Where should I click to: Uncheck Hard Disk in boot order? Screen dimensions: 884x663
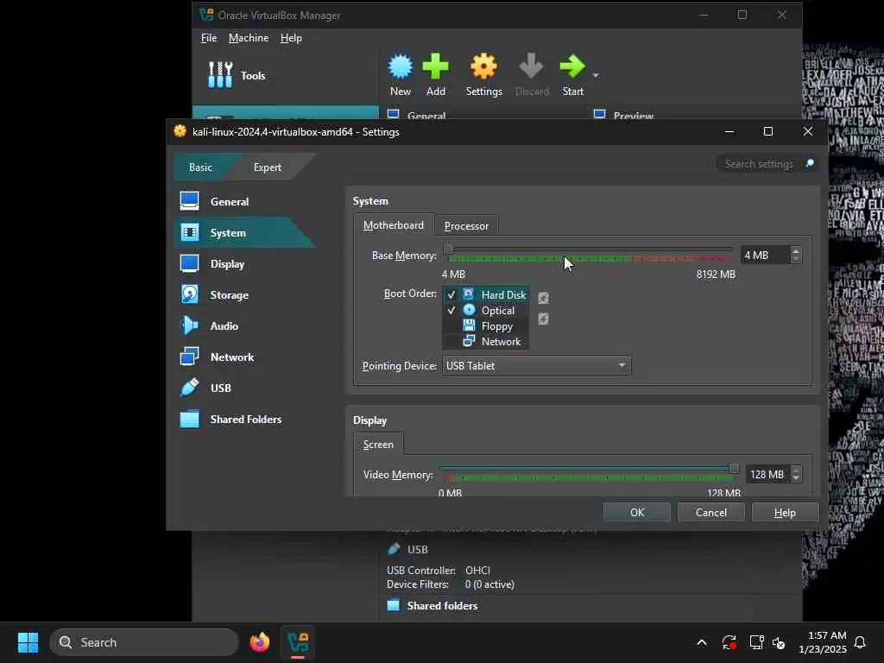(x=451, y=295)
